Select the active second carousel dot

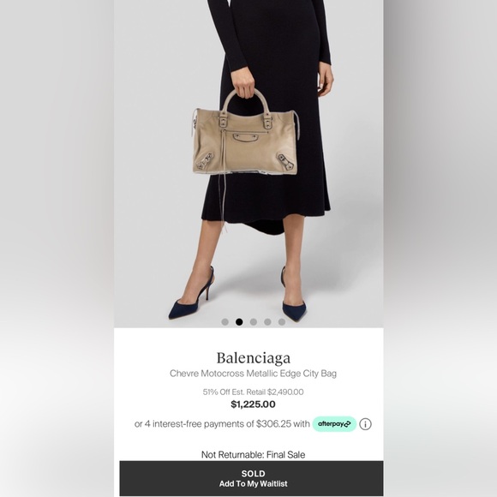pyautogui.click(x=239, y=322)
